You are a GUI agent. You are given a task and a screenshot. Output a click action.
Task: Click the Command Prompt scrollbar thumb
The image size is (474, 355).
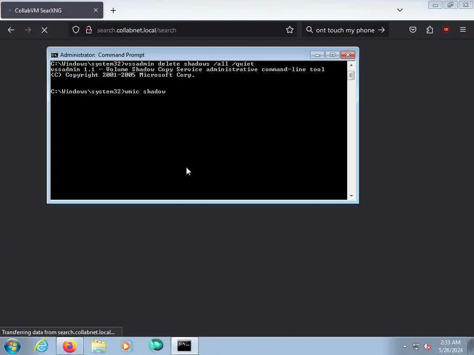click(351, 75)
